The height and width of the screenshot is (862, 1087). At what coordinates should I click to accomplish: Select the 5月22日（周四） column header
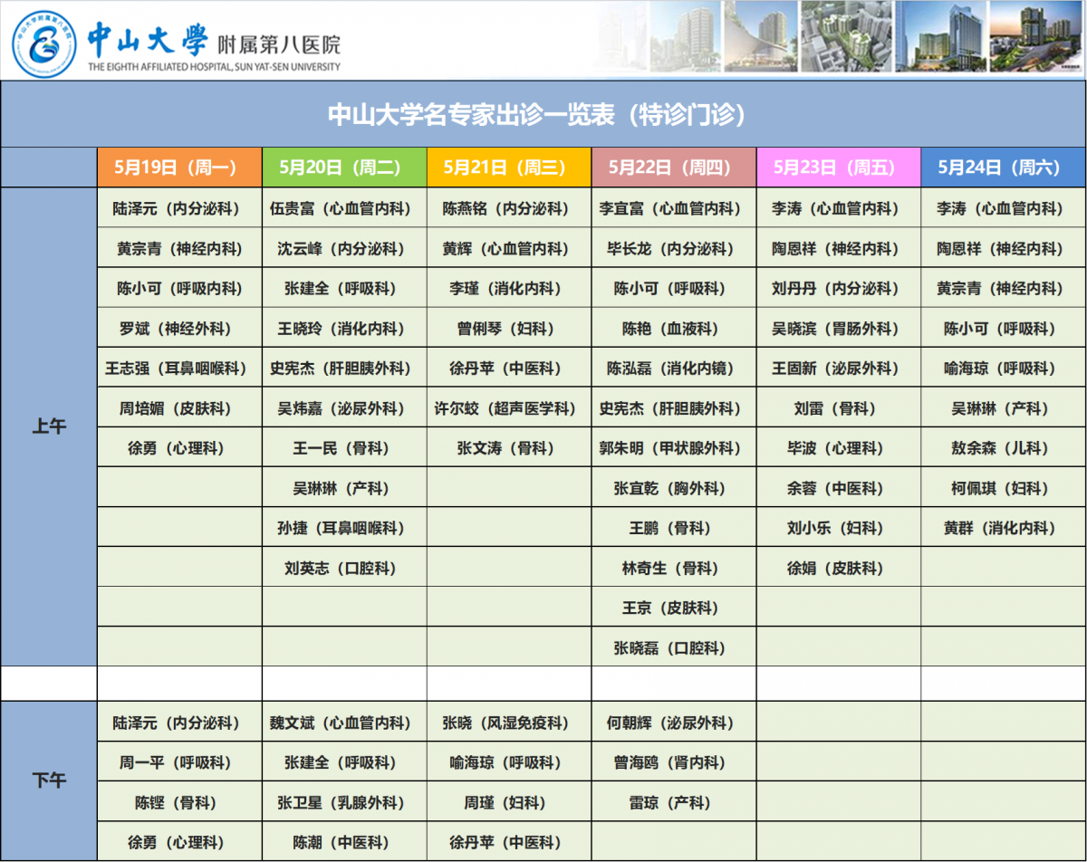tap(674, 168)
